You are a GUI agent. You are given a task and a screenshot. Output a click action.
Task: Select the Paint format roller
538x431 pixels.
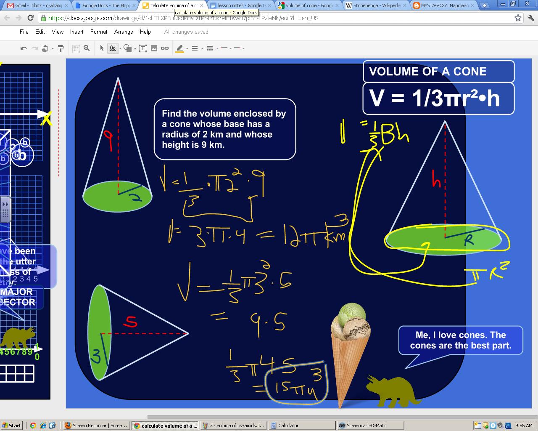point(61,48)
